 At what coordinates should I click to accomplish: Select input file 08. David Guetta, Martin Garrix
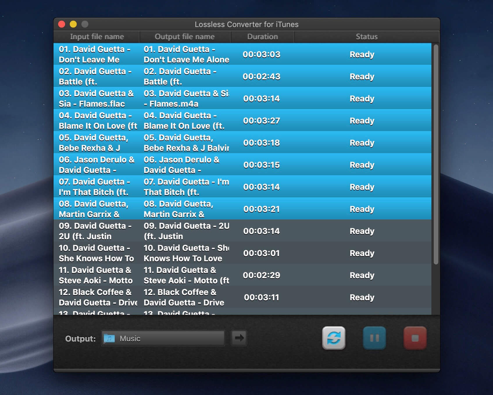94,209
